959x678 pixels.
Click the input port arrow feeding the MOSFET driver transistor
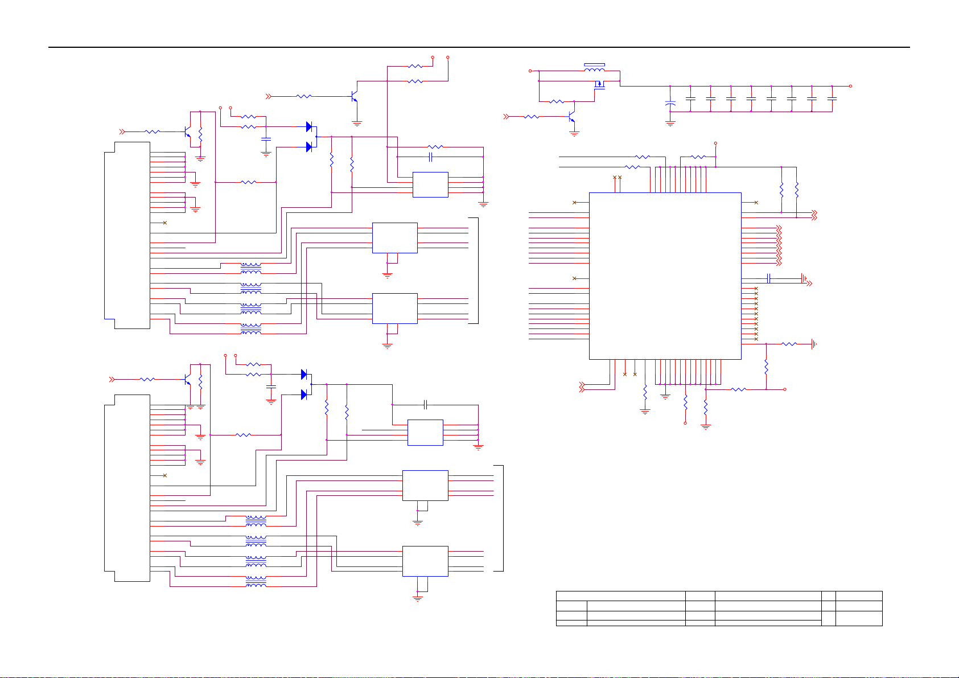coord(505,117)
